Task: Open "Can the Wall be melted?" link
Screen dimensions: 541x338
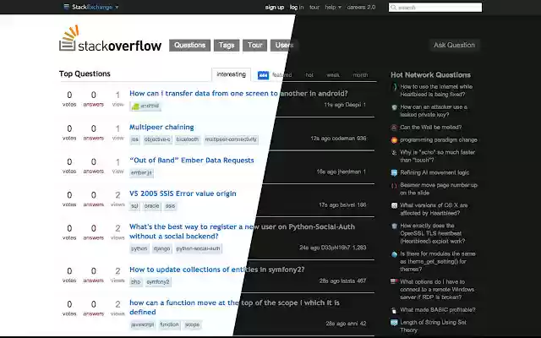Action: [x=430, y=128]
